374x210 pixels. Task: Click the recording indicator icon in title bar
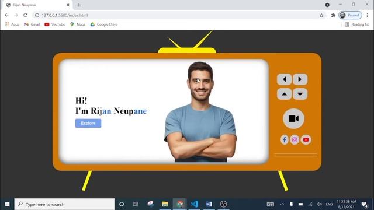click(327, 5)
